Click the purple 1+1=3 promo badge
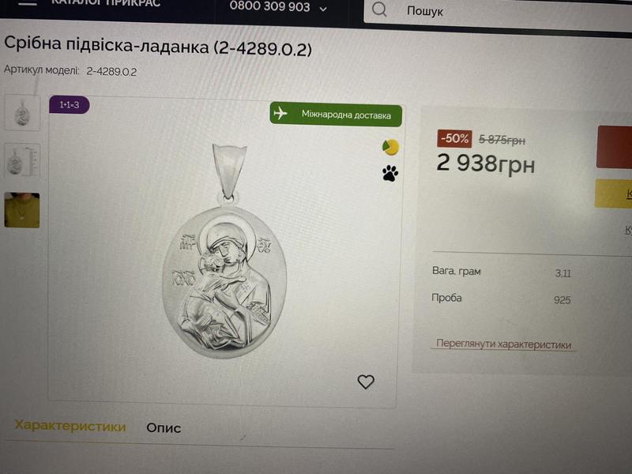 click(x=70, y=105)
